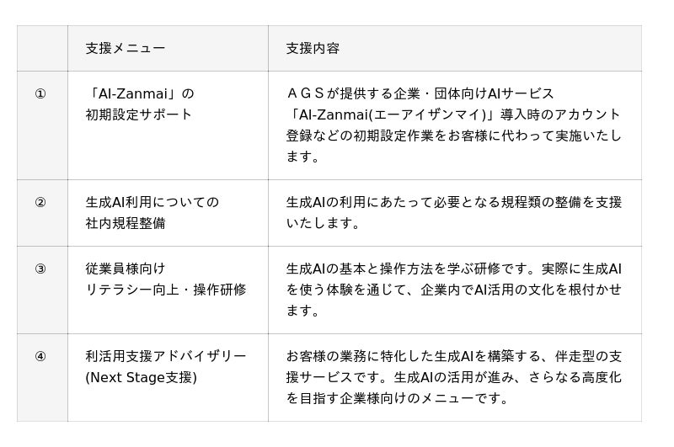Click the (Next Stage支援) text
674x447 pixels.
click(142, 377)
